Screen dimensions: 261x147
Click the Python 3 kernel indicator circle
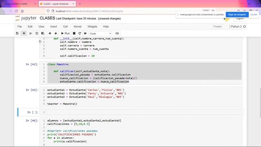pyautogui.click(x=244, y=27)
